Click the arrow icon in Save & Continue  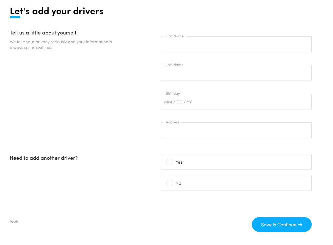coord(300,225)
